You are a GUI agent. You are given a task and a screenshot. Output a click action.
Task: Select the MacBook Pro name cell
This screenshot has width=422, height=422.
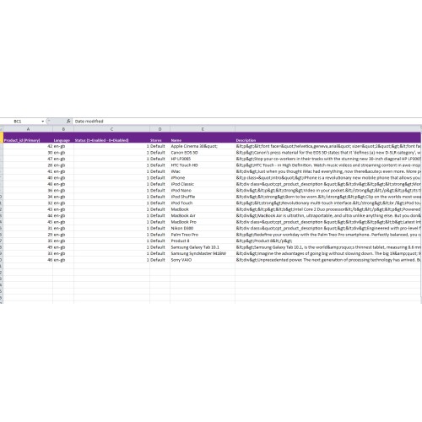pos(203,222)
